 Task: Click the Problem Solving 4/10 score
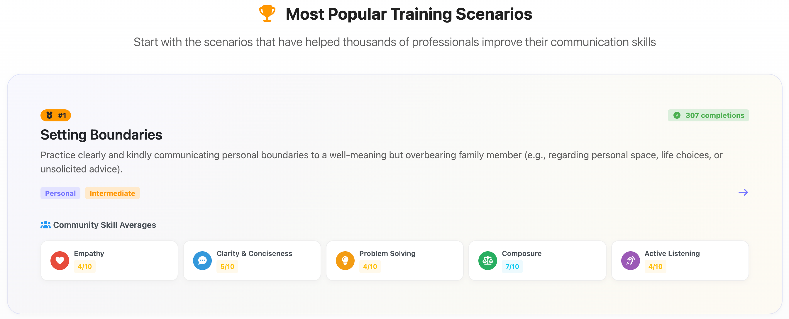click(x=370, y=267)
